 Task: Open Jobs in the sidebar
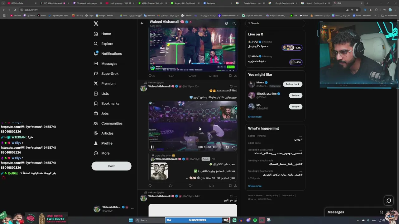(x=101, y=113)
